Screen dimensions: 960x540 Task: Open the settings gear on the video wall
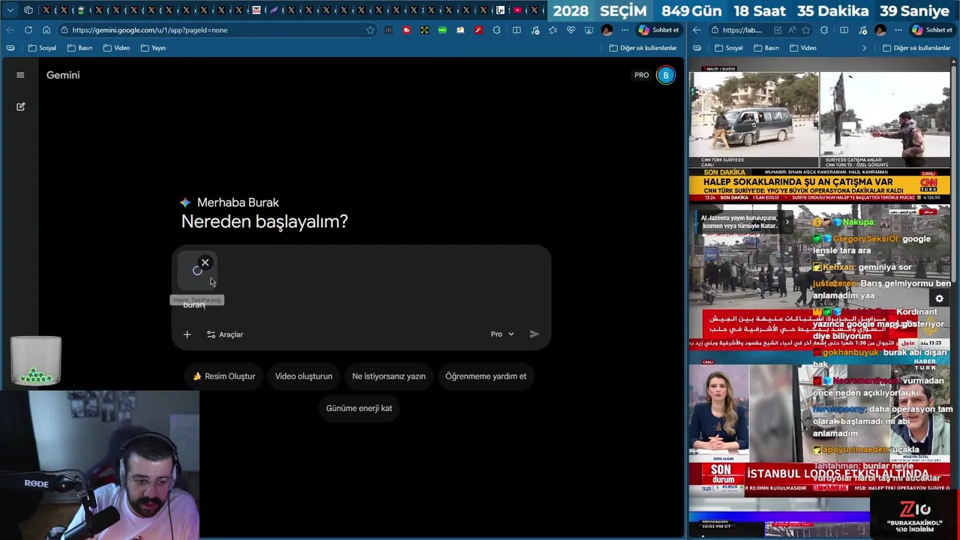pyautogui.click(x=939, y=298)
